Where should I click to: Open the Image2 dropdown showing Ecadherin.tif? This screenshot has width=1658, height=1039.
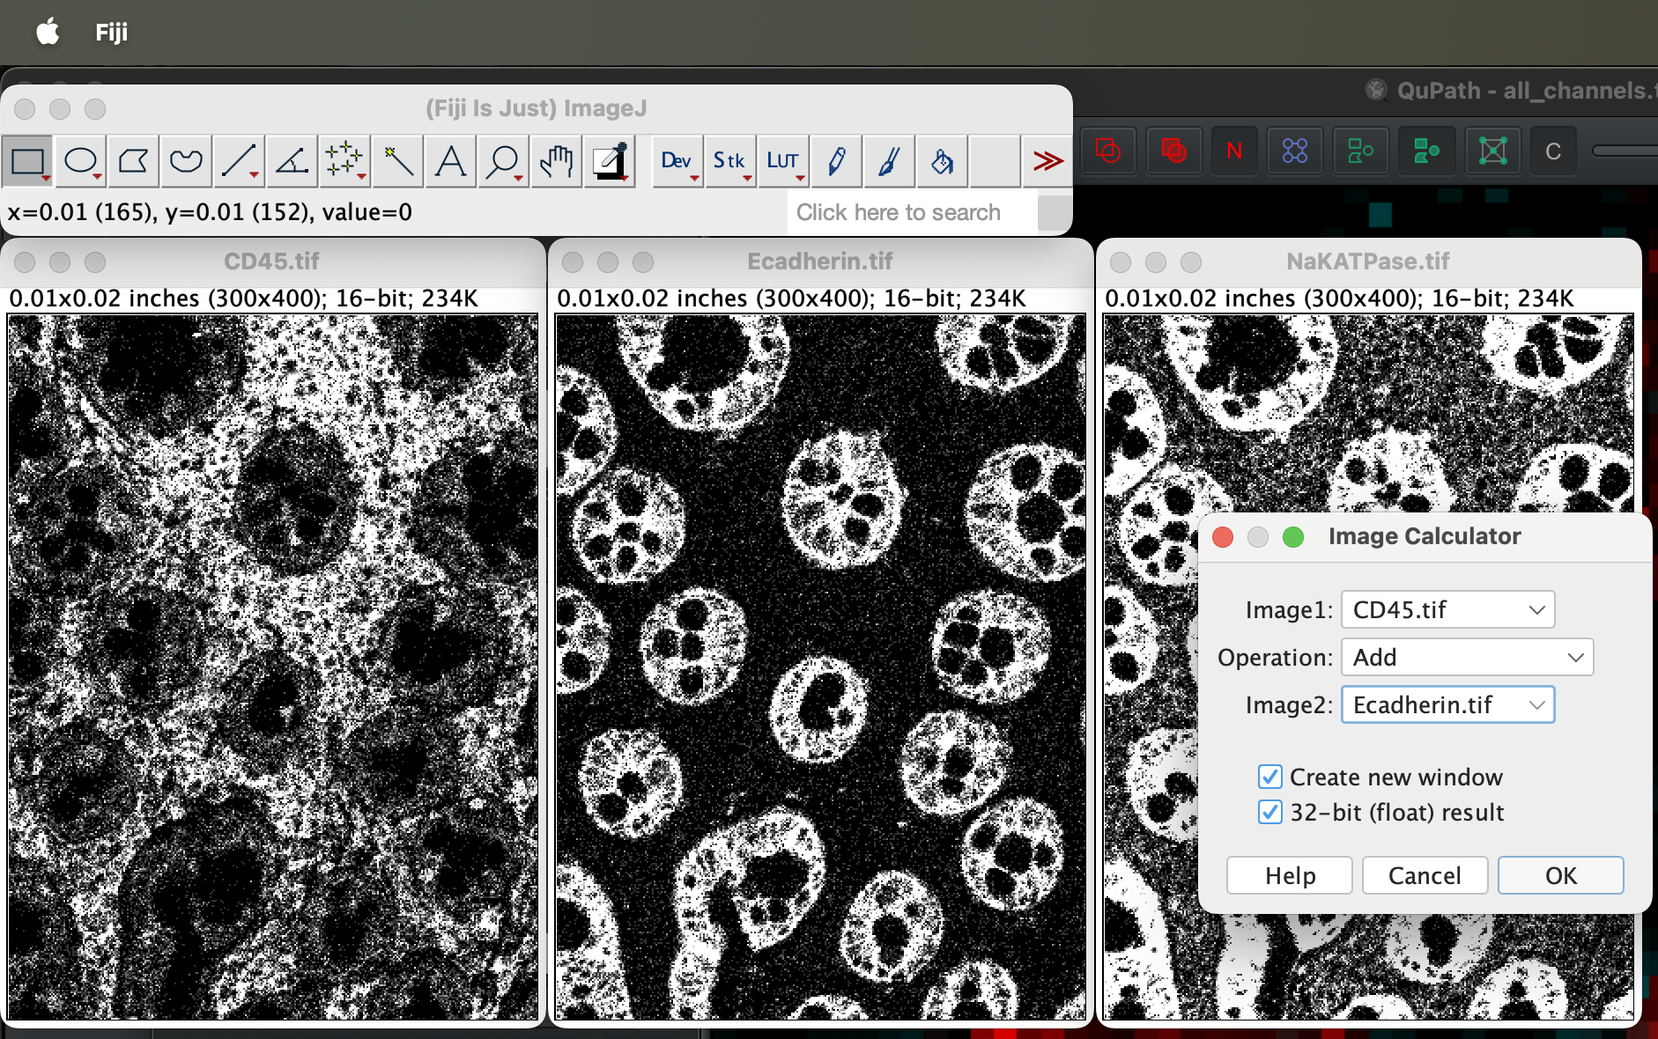[1447, 704]
